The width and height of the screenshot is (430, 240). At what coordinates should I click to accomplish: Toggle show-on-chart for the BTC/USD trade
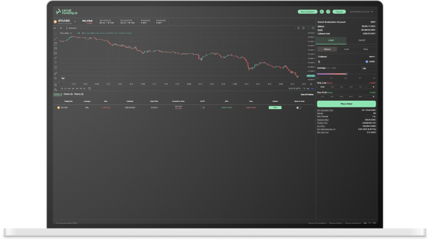point(299,108)
